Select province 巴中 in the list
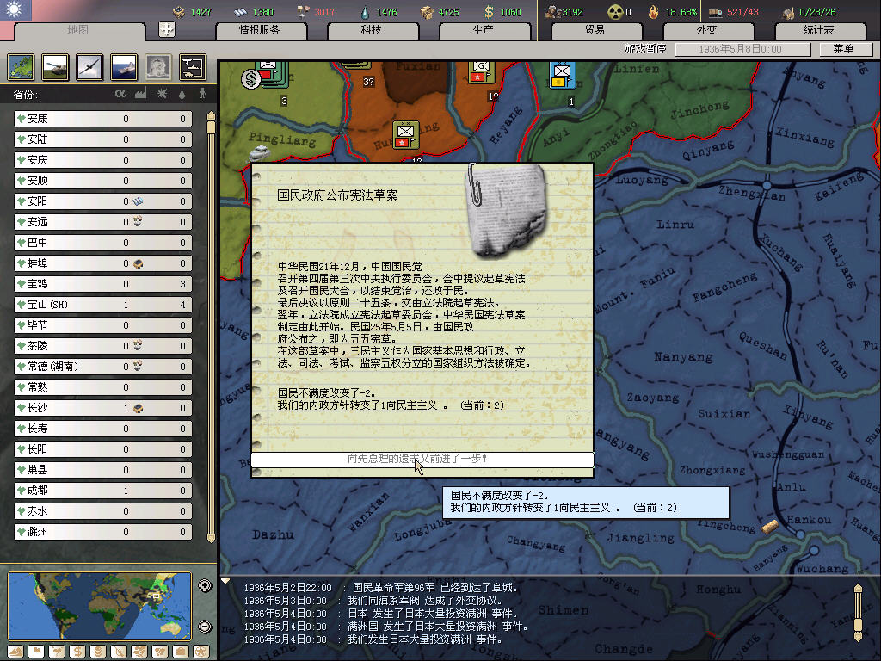 click(x=103, y=243)
